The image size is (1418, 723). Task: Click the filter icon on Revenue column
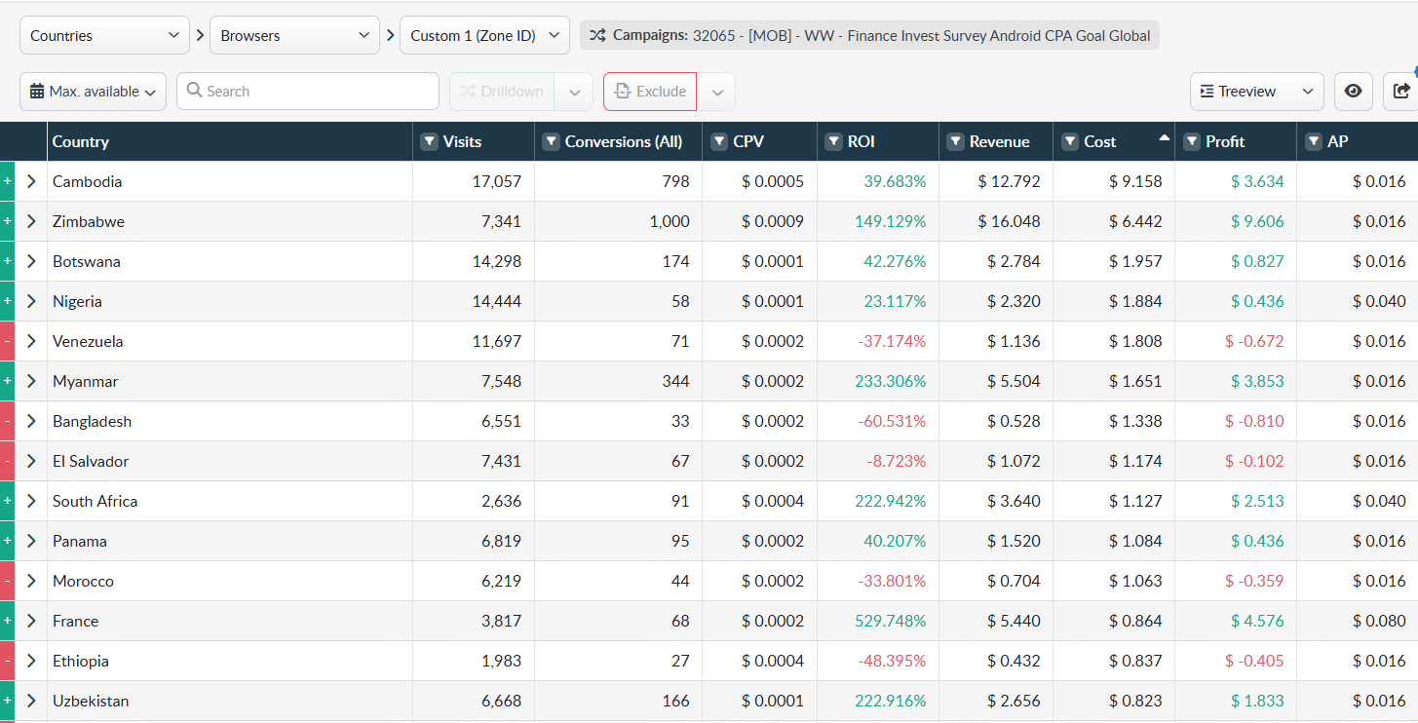955,142
